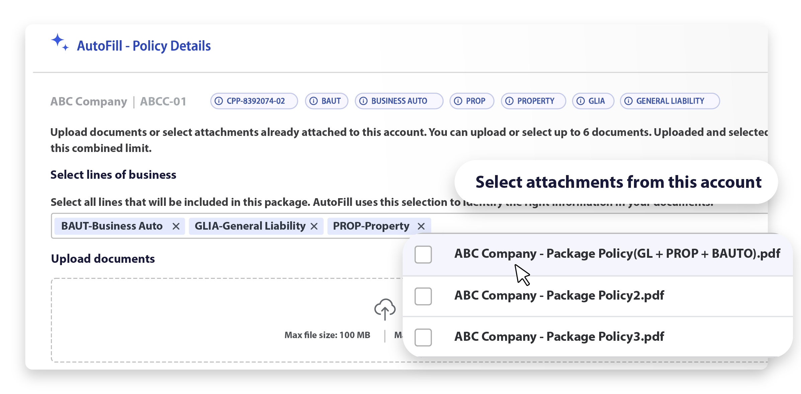
Task: Click the GENERAL LIABILITY chip label
Action: click(670, 101)
